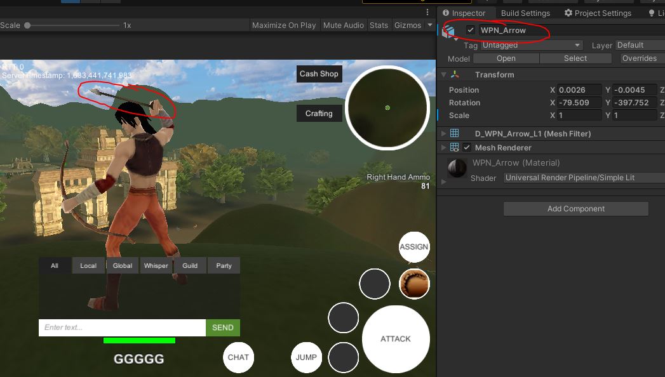Click the Inspector info icon

coord(446,13)
